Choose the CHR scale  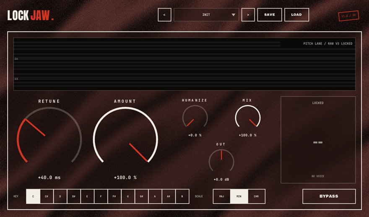257,196
